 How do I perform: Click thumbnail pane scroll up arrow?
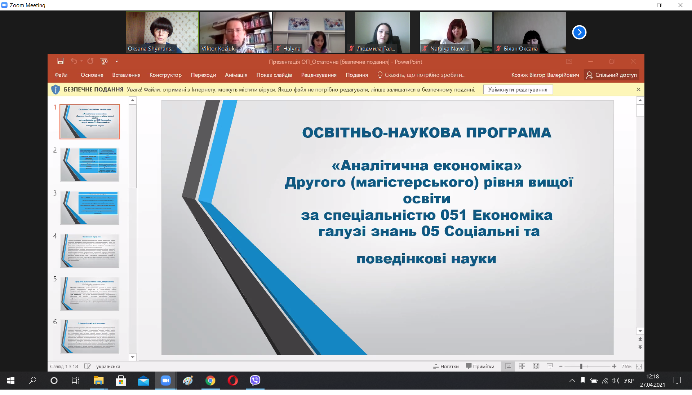(x=133, y=100)
